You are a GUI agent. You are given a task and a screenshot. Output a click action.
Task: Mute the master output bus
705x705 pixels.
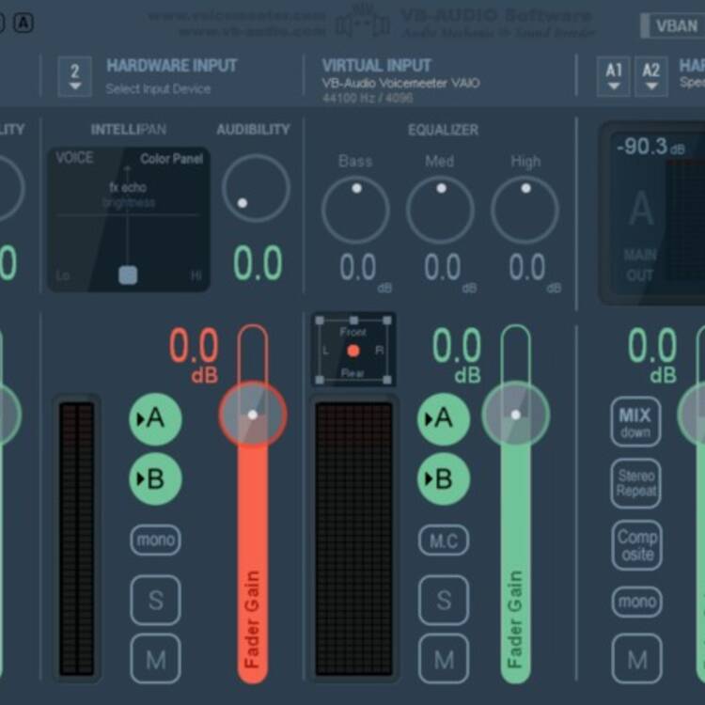636,659
